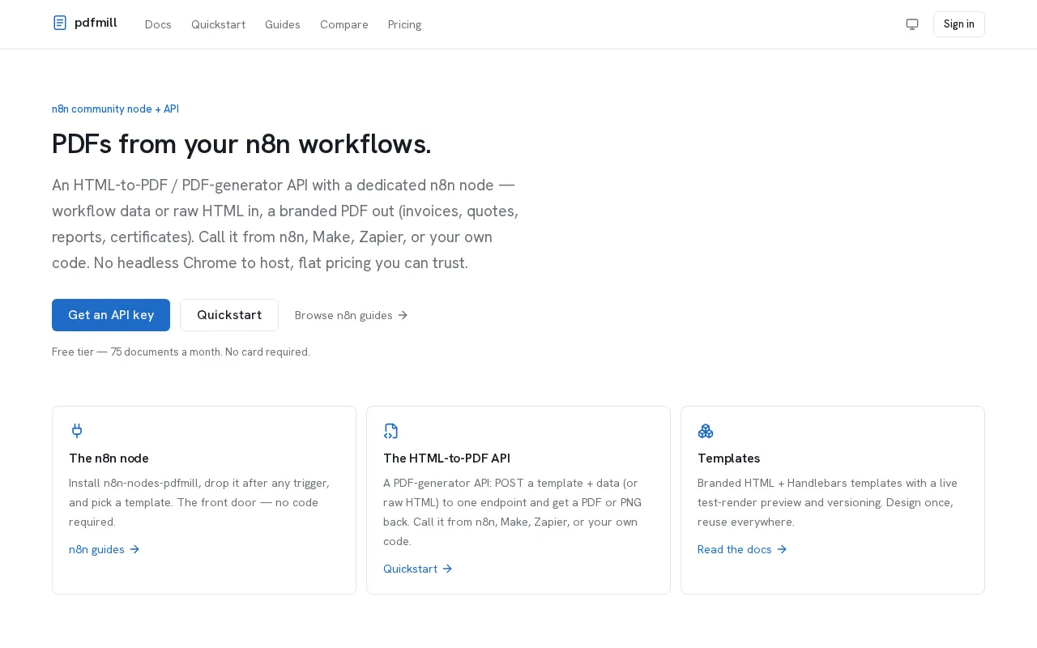
Task: Follow the n8n guides link in first card
Action: 105,549
